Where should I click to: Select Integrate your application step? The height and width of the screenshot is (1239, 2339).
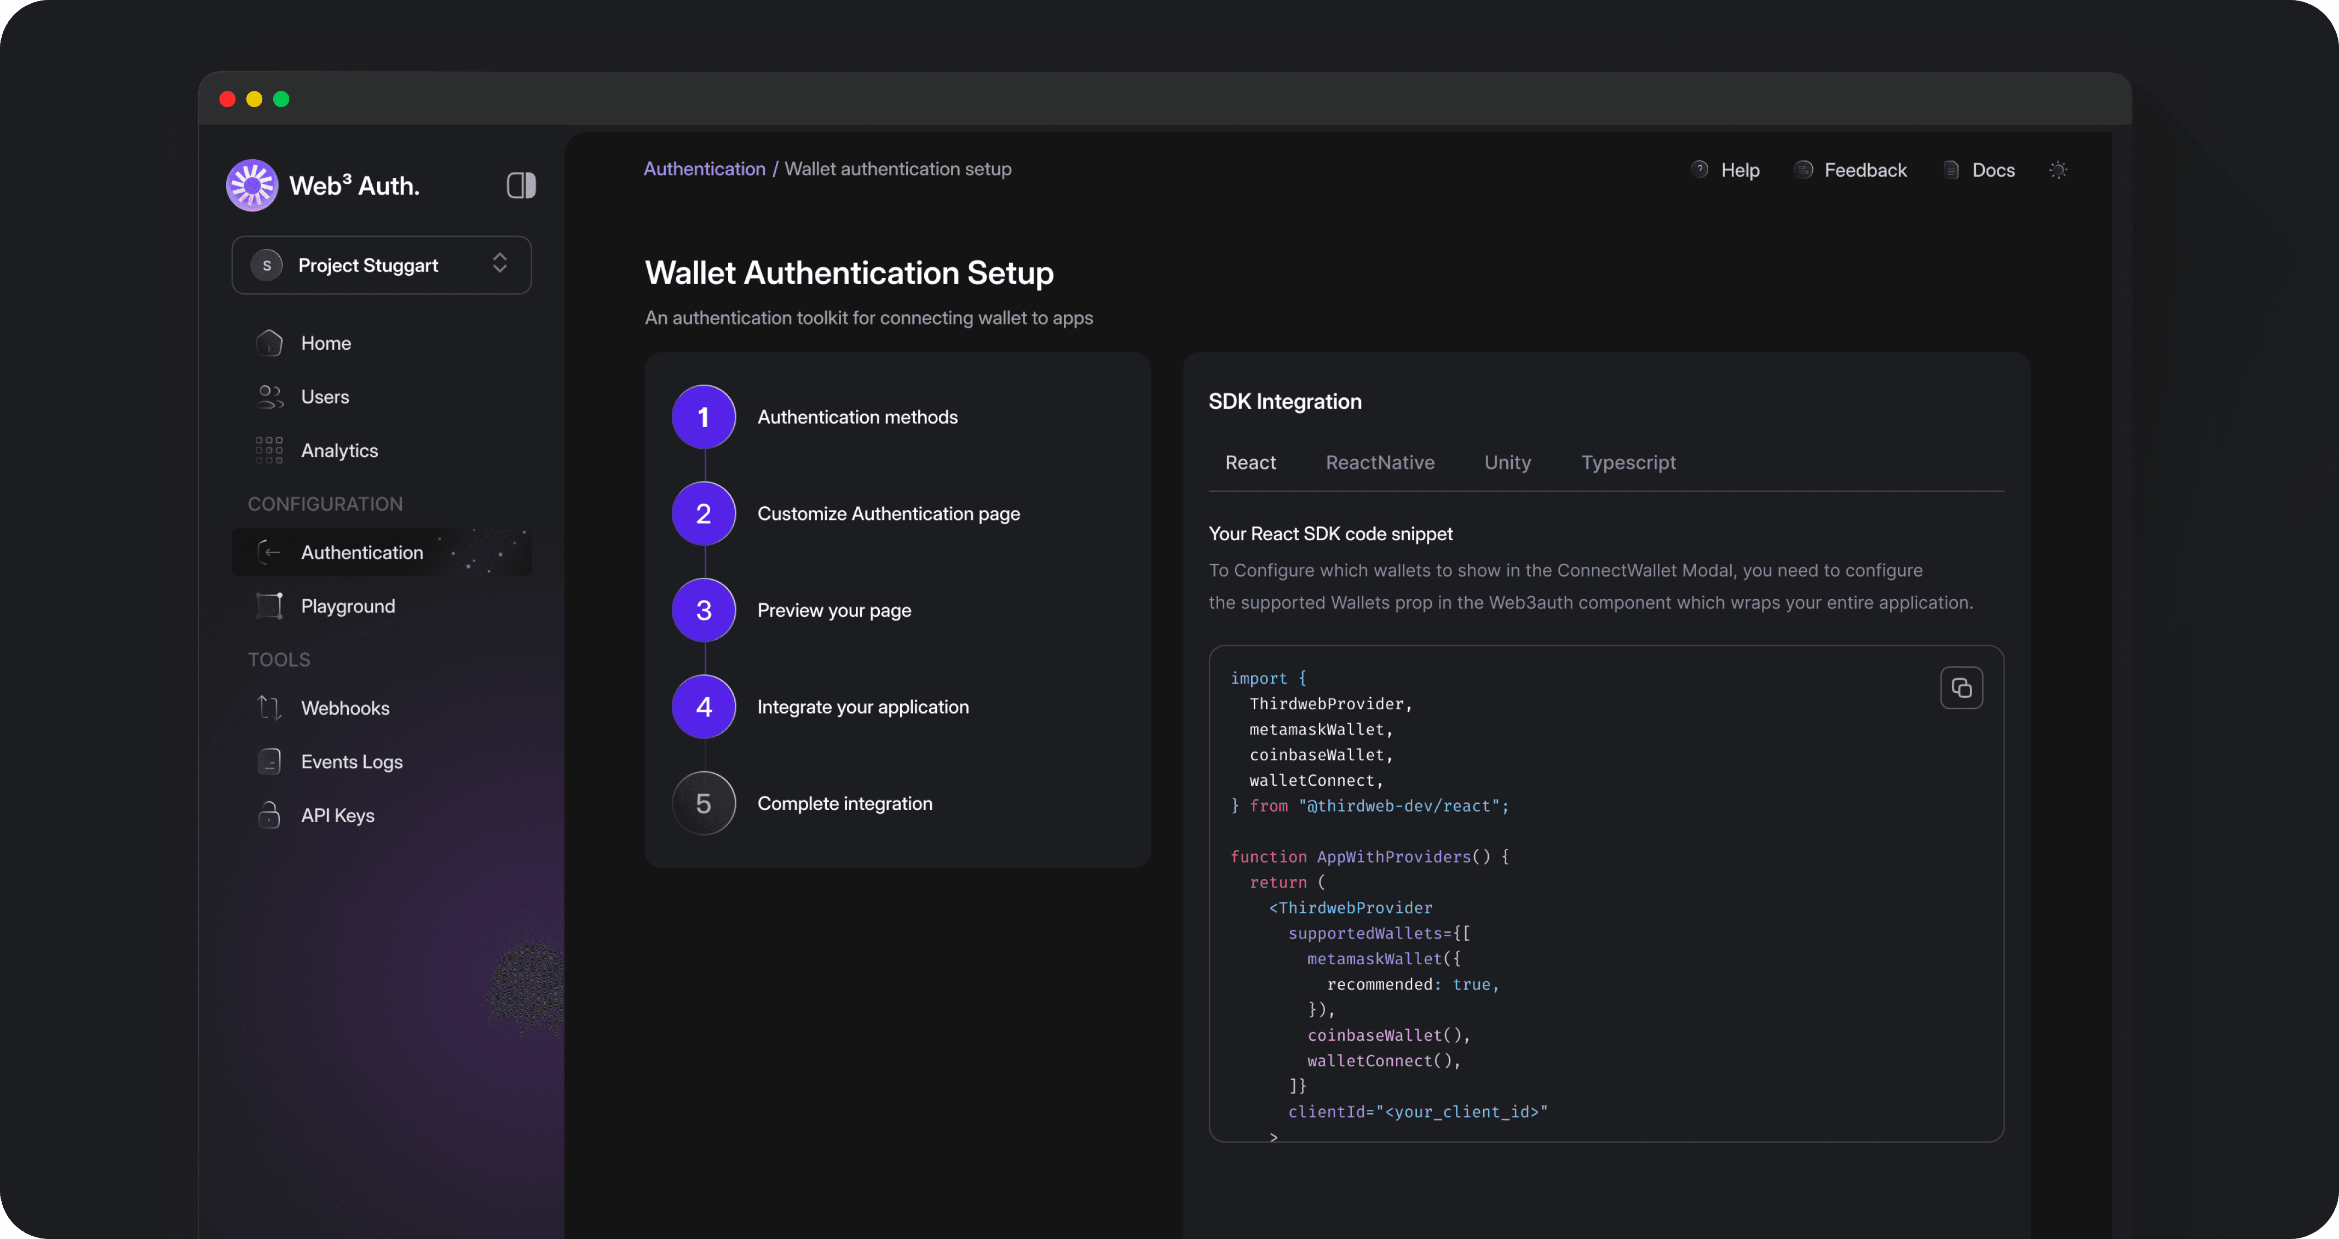[862, 707]
